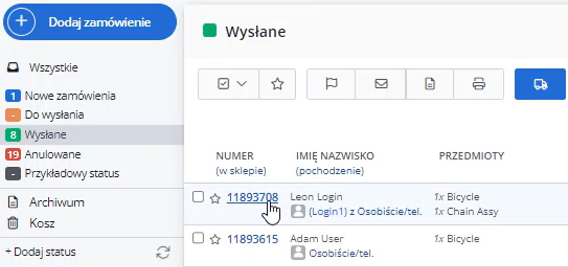Click the flag toolbar icon
The height and width of the screenshot is (267, 568).
coord(331,84)
